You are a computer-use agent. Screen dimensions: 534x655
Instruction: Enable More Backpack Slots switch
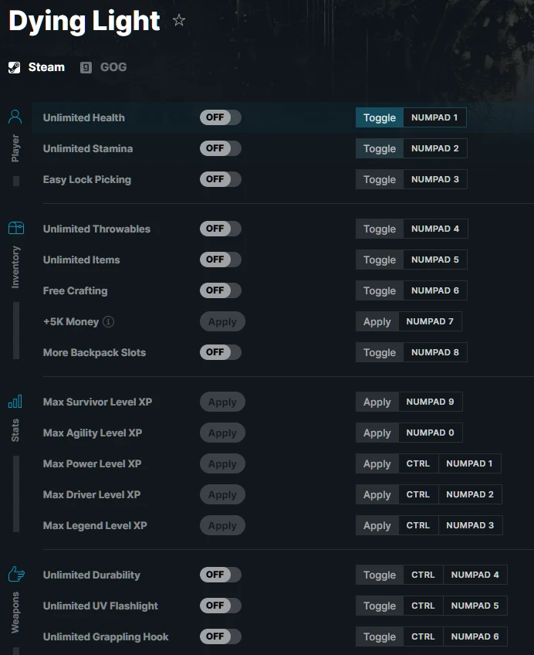tap(220, 352)
